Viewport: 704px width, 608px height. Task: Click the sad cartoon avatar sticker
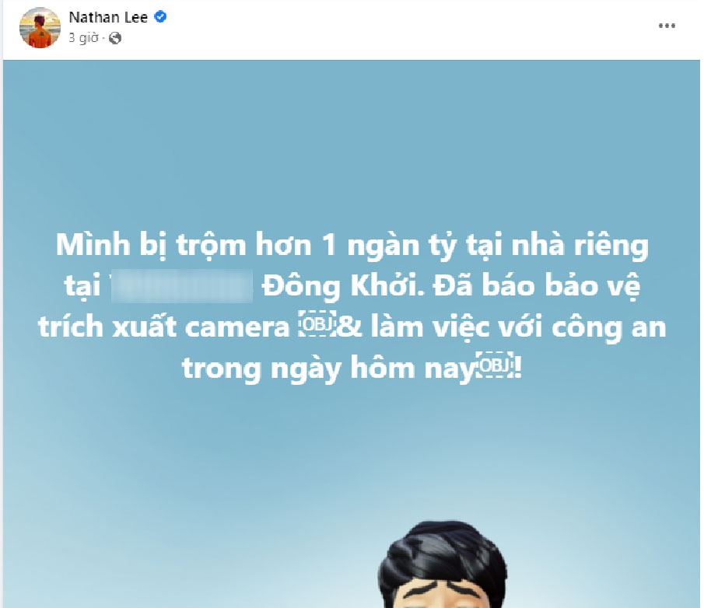coord(443,564)
